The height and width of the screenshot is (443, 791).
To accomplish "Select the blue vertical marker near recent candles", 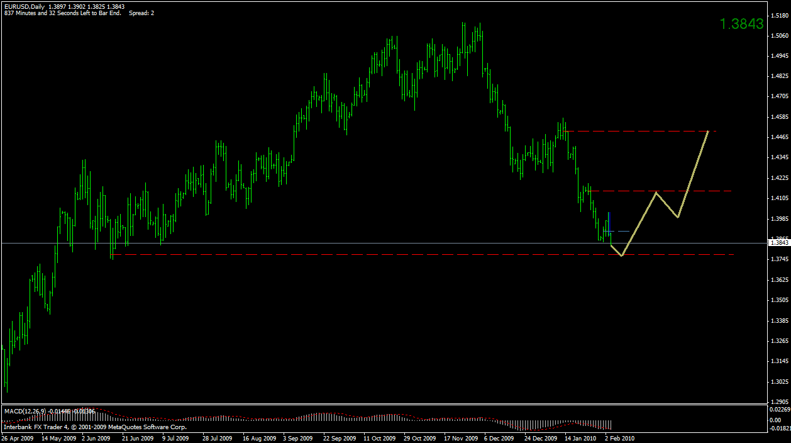I will 609,223.
